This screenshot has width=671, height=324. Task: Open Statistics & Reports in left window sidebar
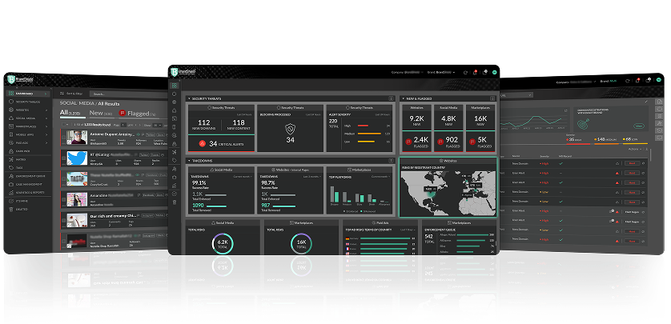pyautogui.click(x=27, y=192)
